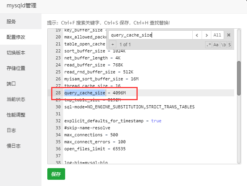Go to previous search match
This screenshot has height=186, width=247.
coord(197,35)
